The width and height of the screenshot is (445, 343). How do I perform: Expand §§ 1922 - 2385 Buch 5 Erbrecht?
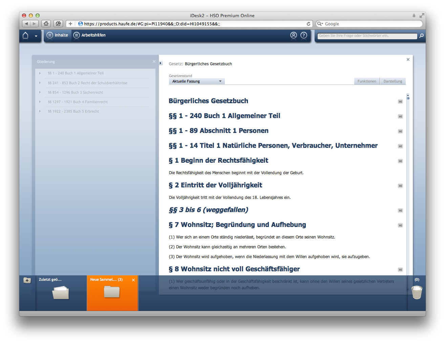tap(40, 111)
